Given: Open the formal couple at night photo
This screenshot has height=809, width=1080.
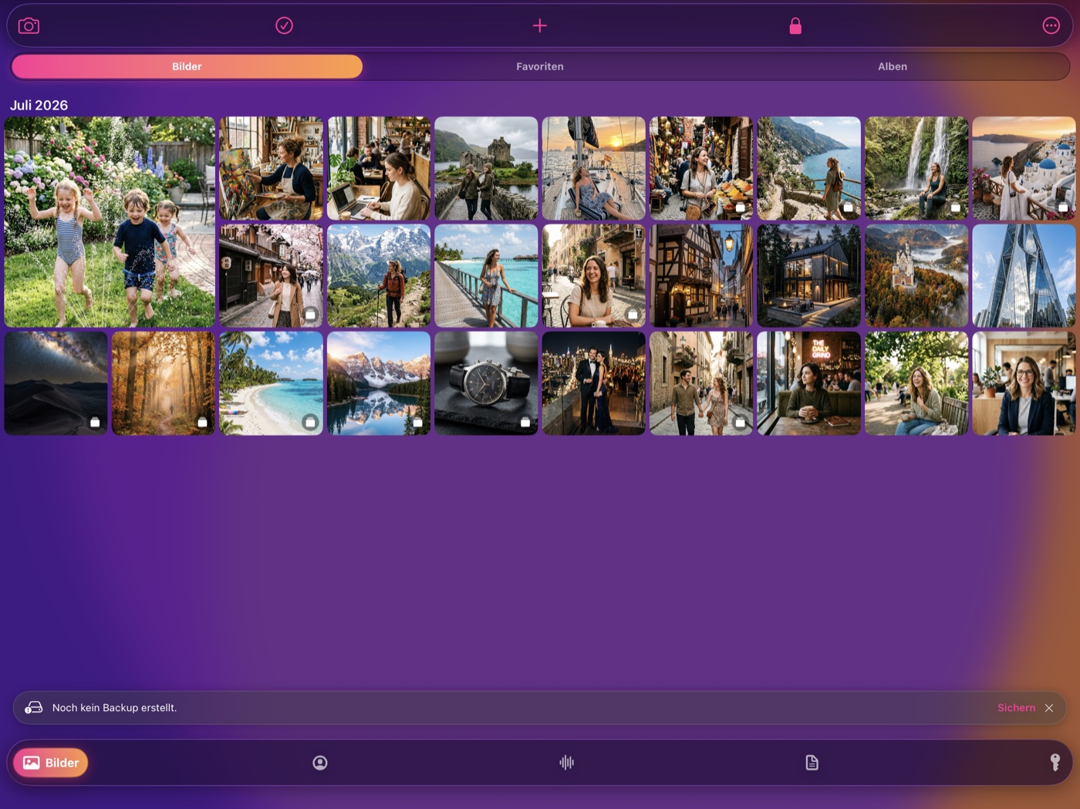Looking at the screenshot, I should coord(594,383).
